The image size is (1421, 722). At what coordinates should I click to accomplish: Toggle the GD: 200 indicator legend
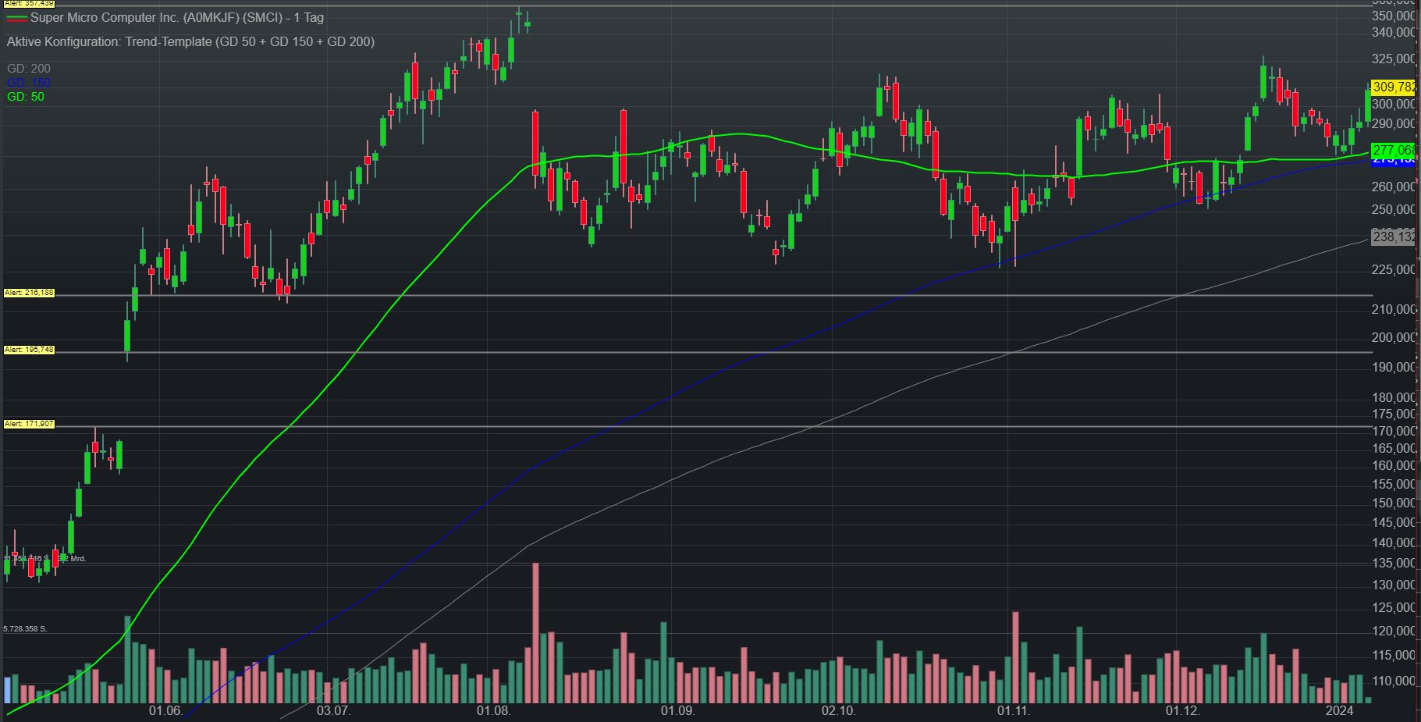pyautogui.click(x=29, y=69)
